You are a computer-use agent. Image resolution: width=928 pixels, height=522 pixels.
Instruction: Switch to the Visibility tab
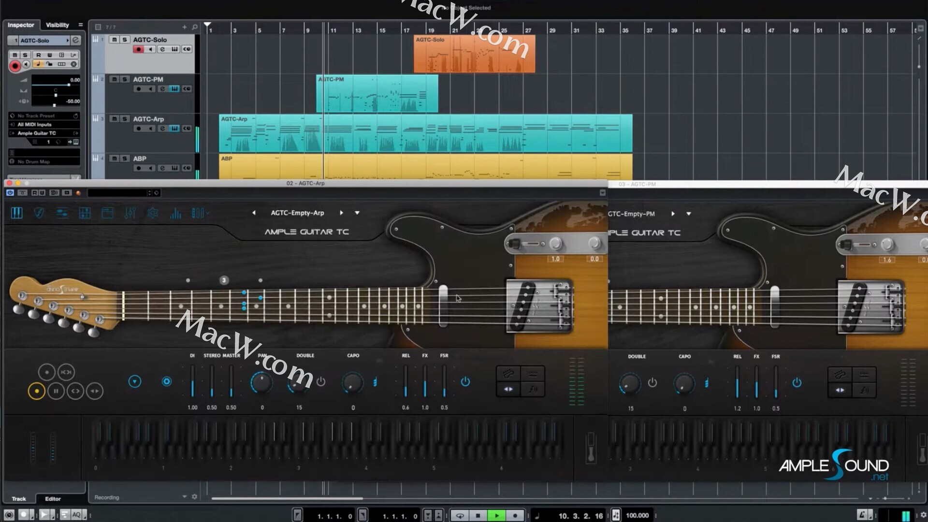coord(58,25)
